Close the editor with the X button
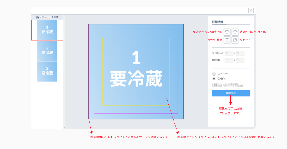The width and height of the screenshot is (287, 149). 251,11
